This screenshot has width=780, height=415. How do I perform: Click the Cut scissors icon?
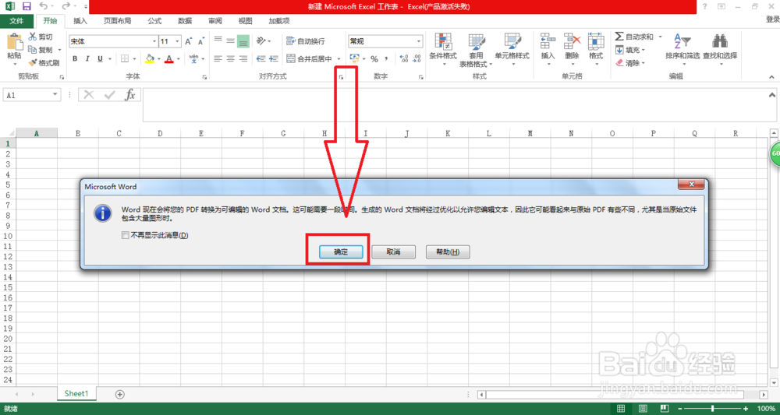point(32,37)
